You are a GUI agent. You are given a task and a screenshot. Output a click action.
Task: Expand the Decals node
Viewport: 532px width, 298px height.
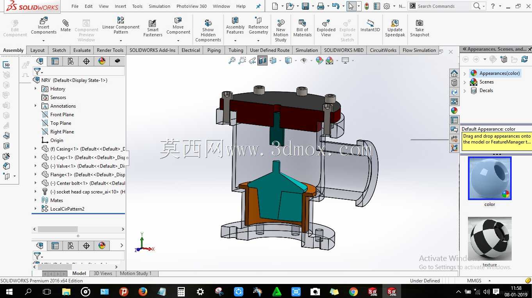click(465, 90)
